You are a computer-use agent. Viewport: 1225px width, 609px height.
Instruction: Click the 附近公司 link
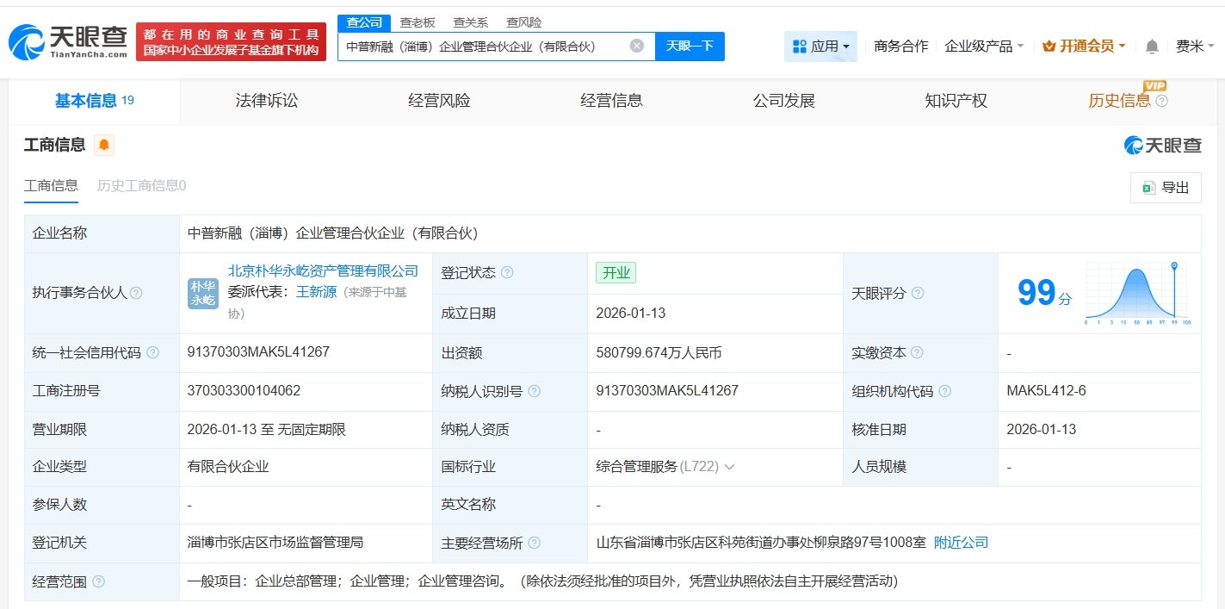[x=961, y=543]
